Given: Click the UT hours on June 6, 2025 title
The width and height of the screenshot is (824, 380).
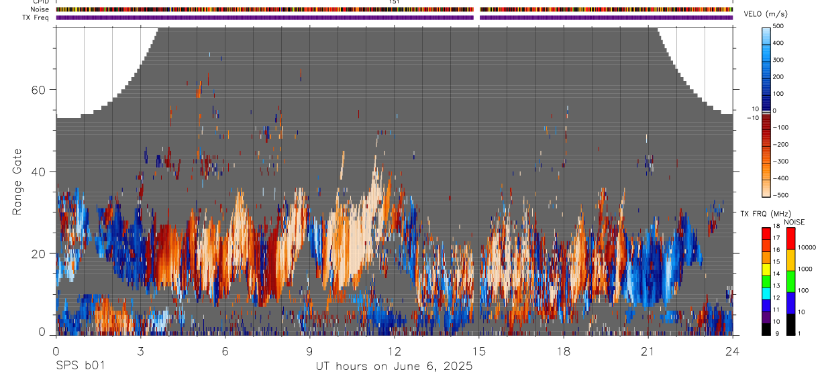Looking at the screenshot, I should pyautogui.click(x=395, y=366).
